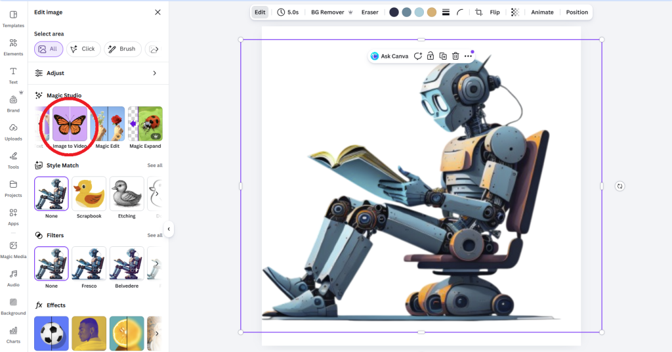Select the tan color swatch

pyautogui.click(x=432, y=12)
